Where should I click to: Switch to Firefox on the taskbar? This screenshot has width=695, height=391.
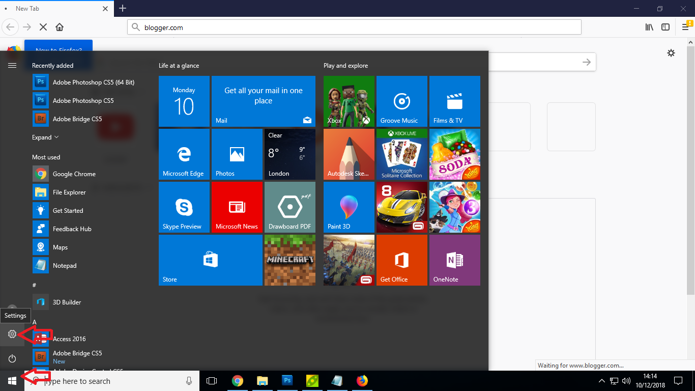click(x=362, y=381)
